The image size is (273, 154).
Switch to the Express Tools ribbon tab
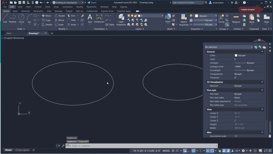107,11
